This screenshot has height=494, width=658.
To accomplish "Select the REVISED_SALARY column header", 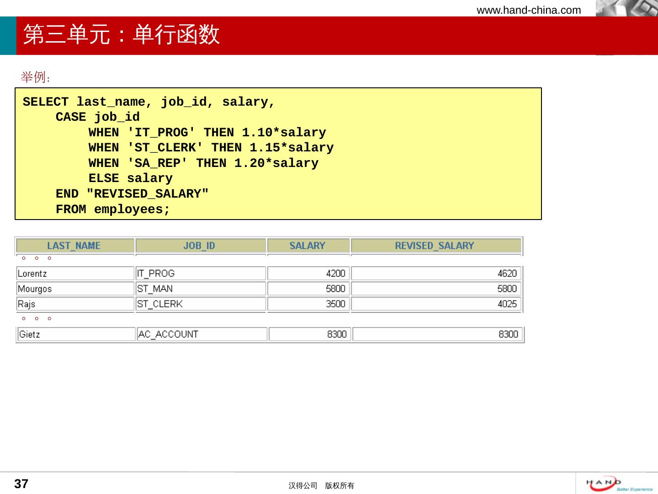I will 434,246.
